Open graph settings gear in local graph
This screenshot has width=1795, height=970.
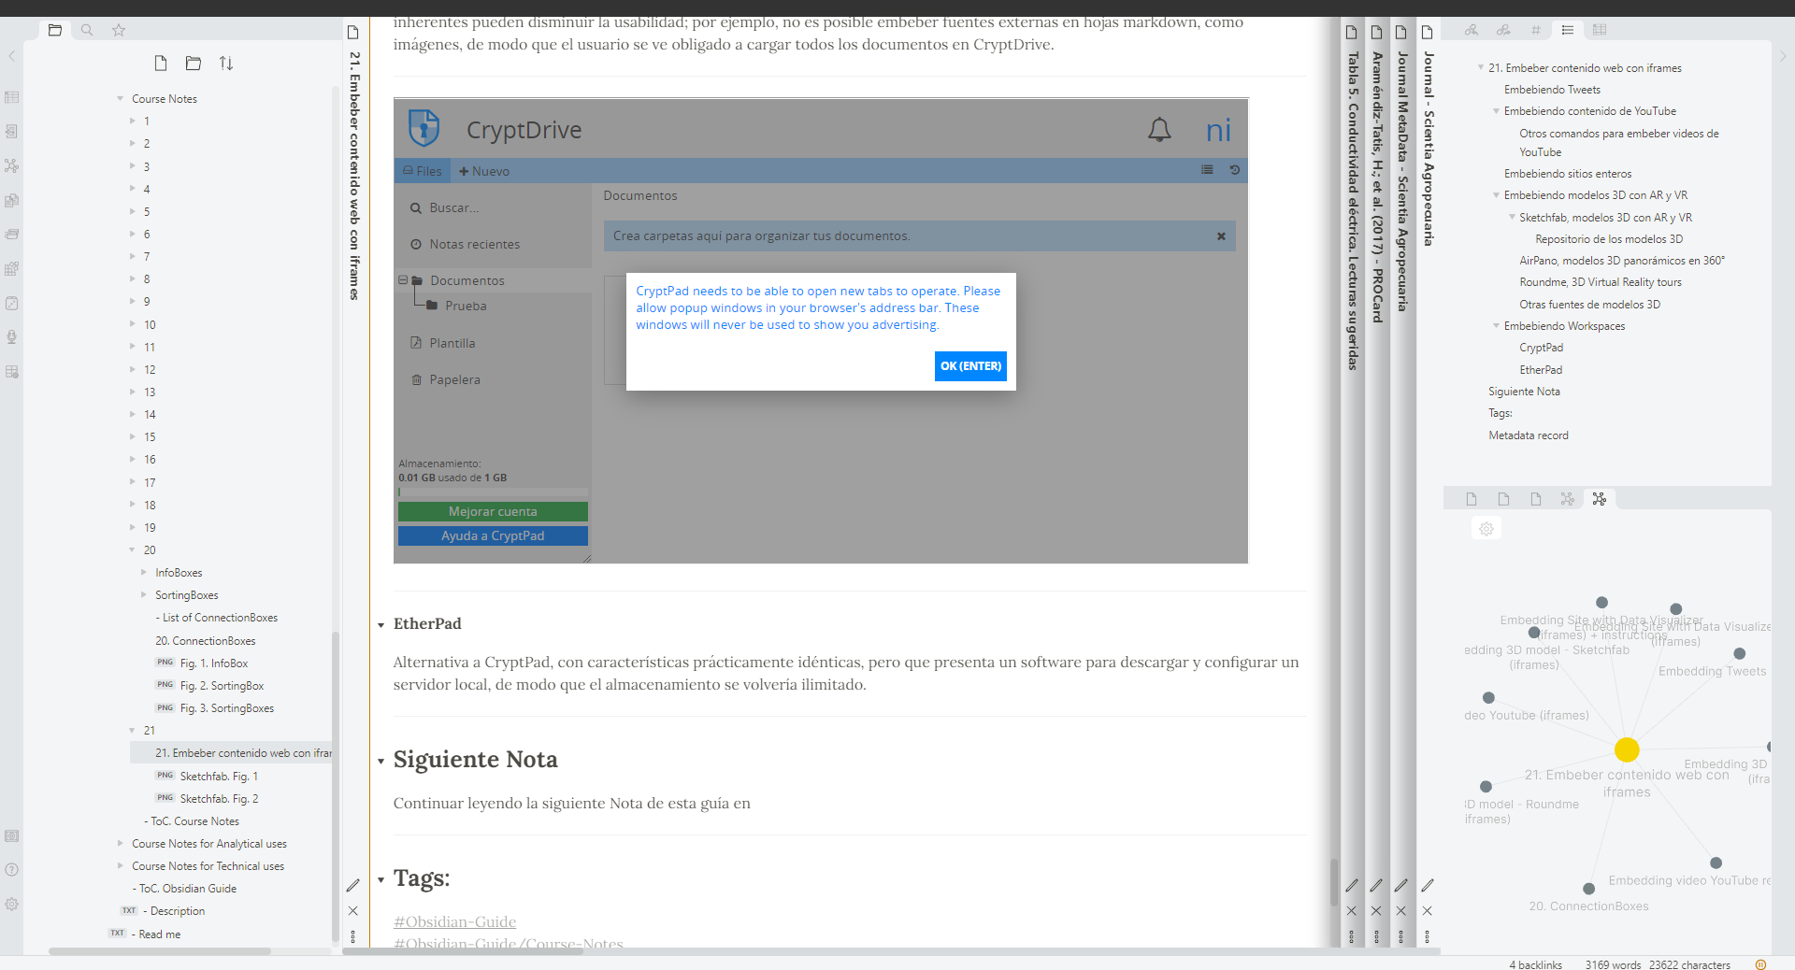(1486, 529)
